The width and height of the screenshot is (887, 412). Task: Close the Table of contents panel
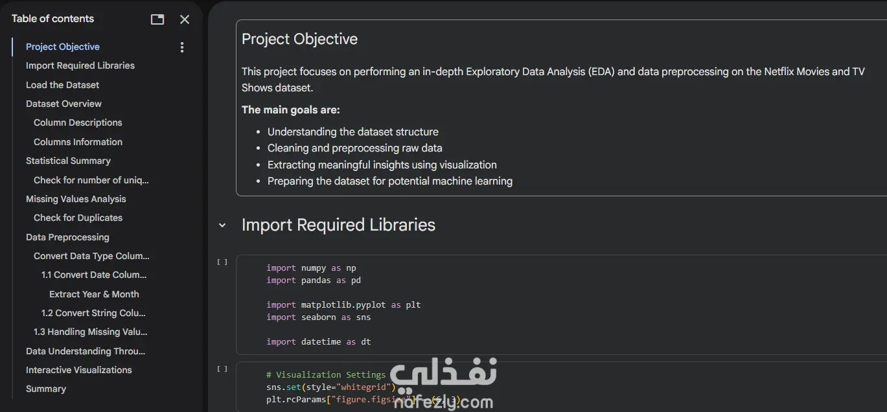[185, 19]
